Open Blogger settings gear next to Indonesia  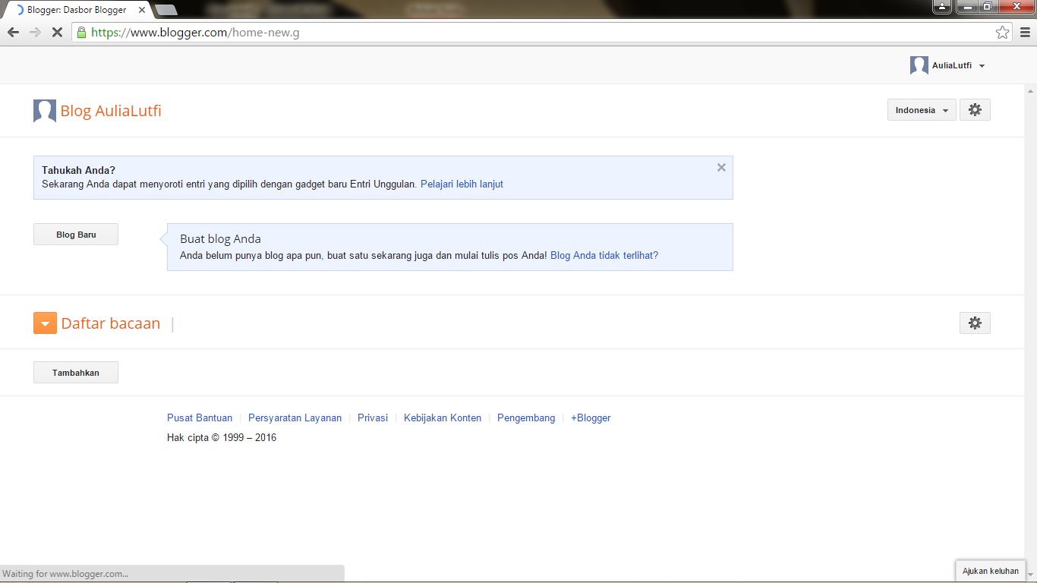pyautogui.click(x=975, y=110)
